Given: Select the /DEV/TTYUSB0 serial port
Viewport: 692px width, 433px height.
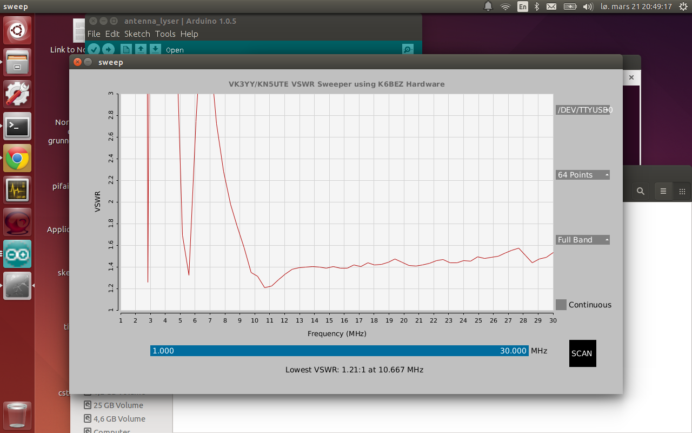Looking at the screenshot, I should pyautogui.click(x=584, y=110).
